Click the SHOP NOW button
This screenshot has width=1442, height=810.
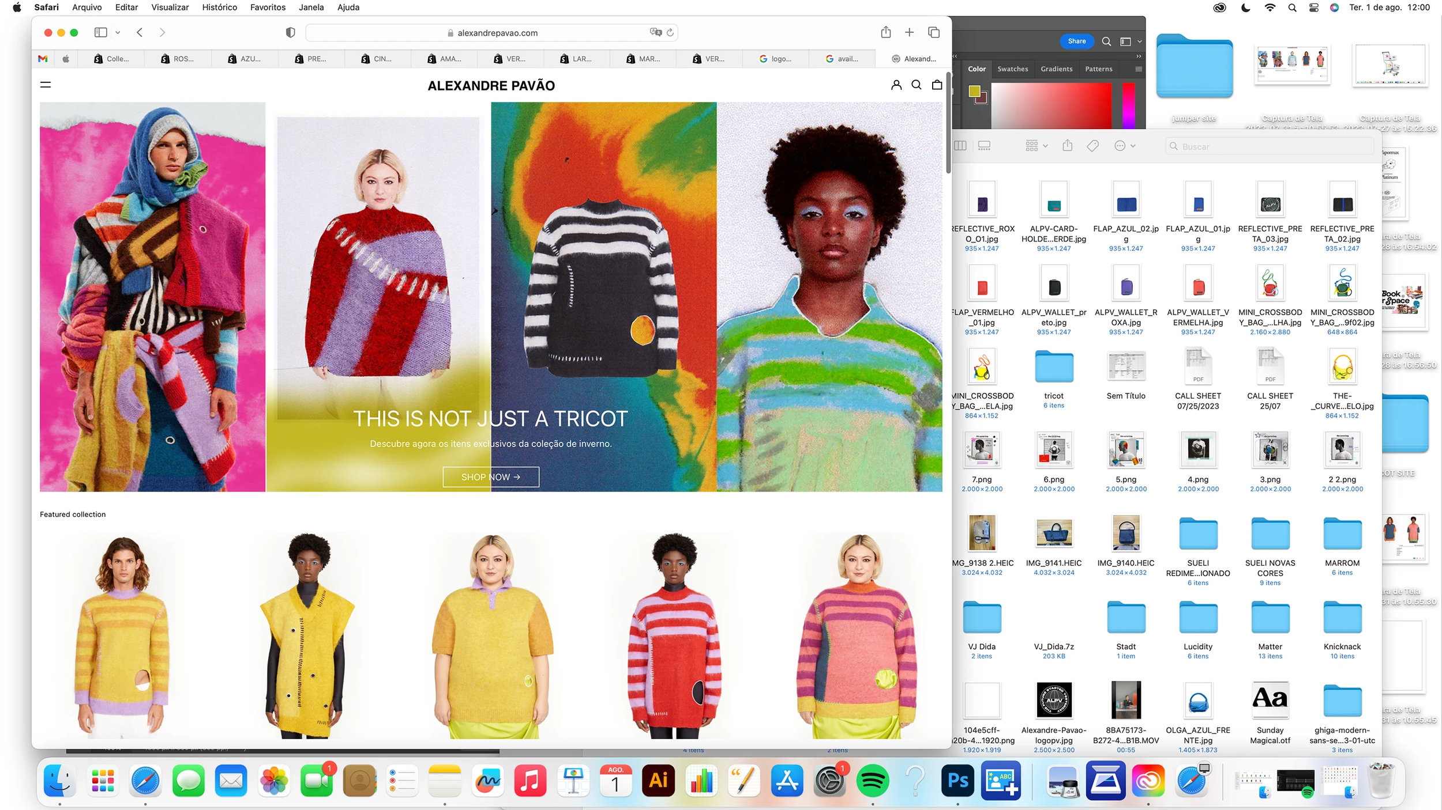(x=491, y=477)
